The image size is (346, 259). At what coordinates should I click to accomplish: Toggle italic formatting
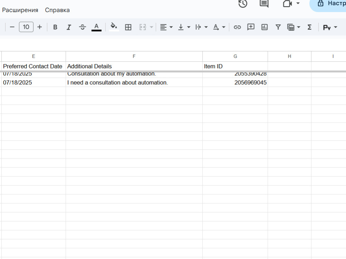click(x=69, y=27)
